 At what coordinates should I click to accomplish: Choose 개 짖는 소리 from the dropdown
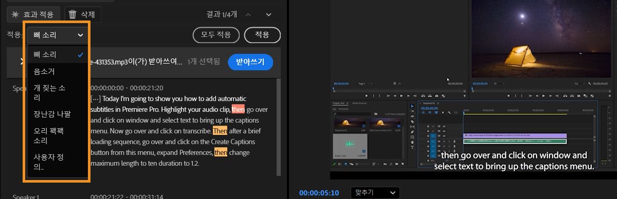pyautogui.click(x=57, y=92)
